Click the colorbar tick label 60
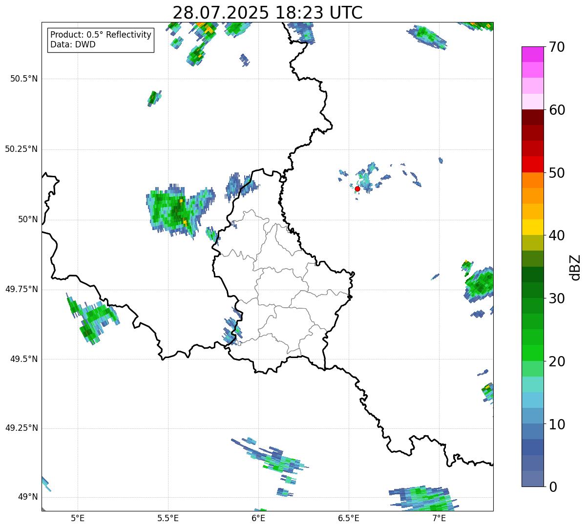 point(556,110)
